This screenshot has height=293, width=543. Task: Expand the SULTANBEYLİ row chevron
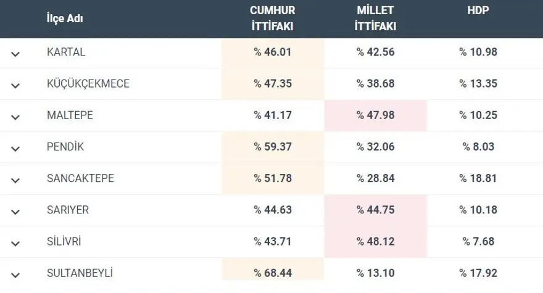tap(15, 274)
